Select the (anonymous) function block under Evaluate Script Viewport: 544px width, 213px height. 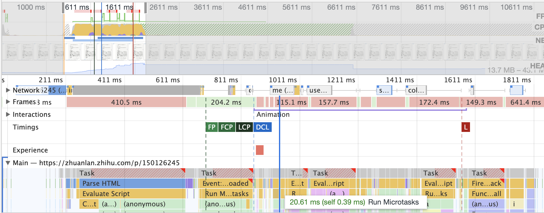[153, 204]
